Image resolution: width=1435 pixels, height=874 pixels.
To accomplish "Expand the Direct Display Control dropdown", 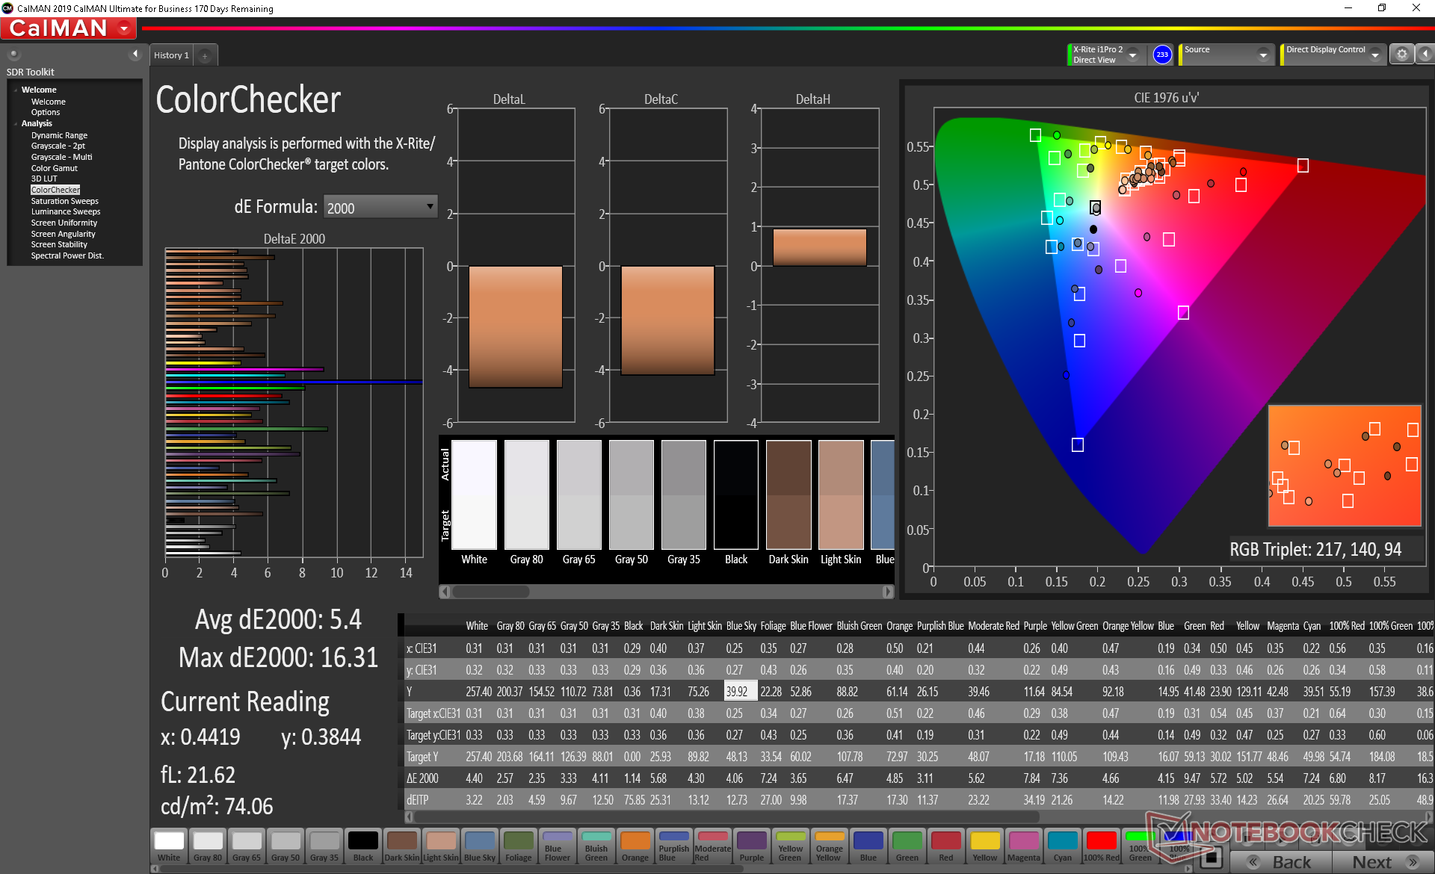I will coord(1374,55).
